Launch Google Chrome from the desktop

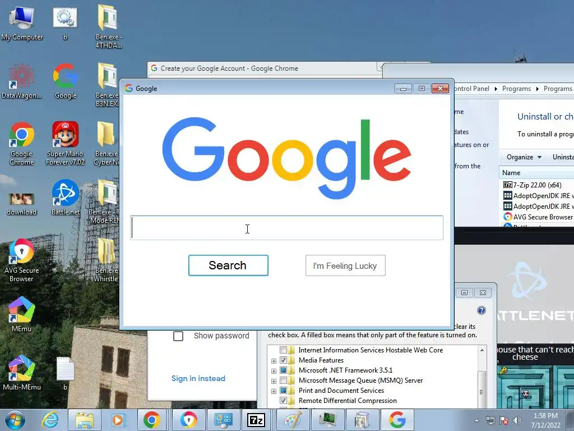[22, 143]
